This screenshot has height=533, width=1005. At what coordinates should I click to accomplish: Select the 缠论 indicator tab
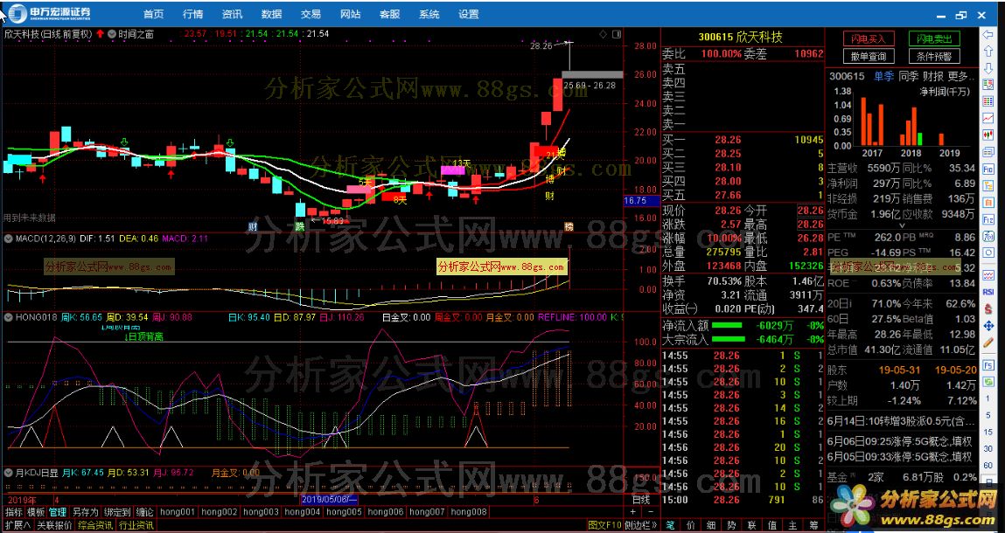point(144,512)
